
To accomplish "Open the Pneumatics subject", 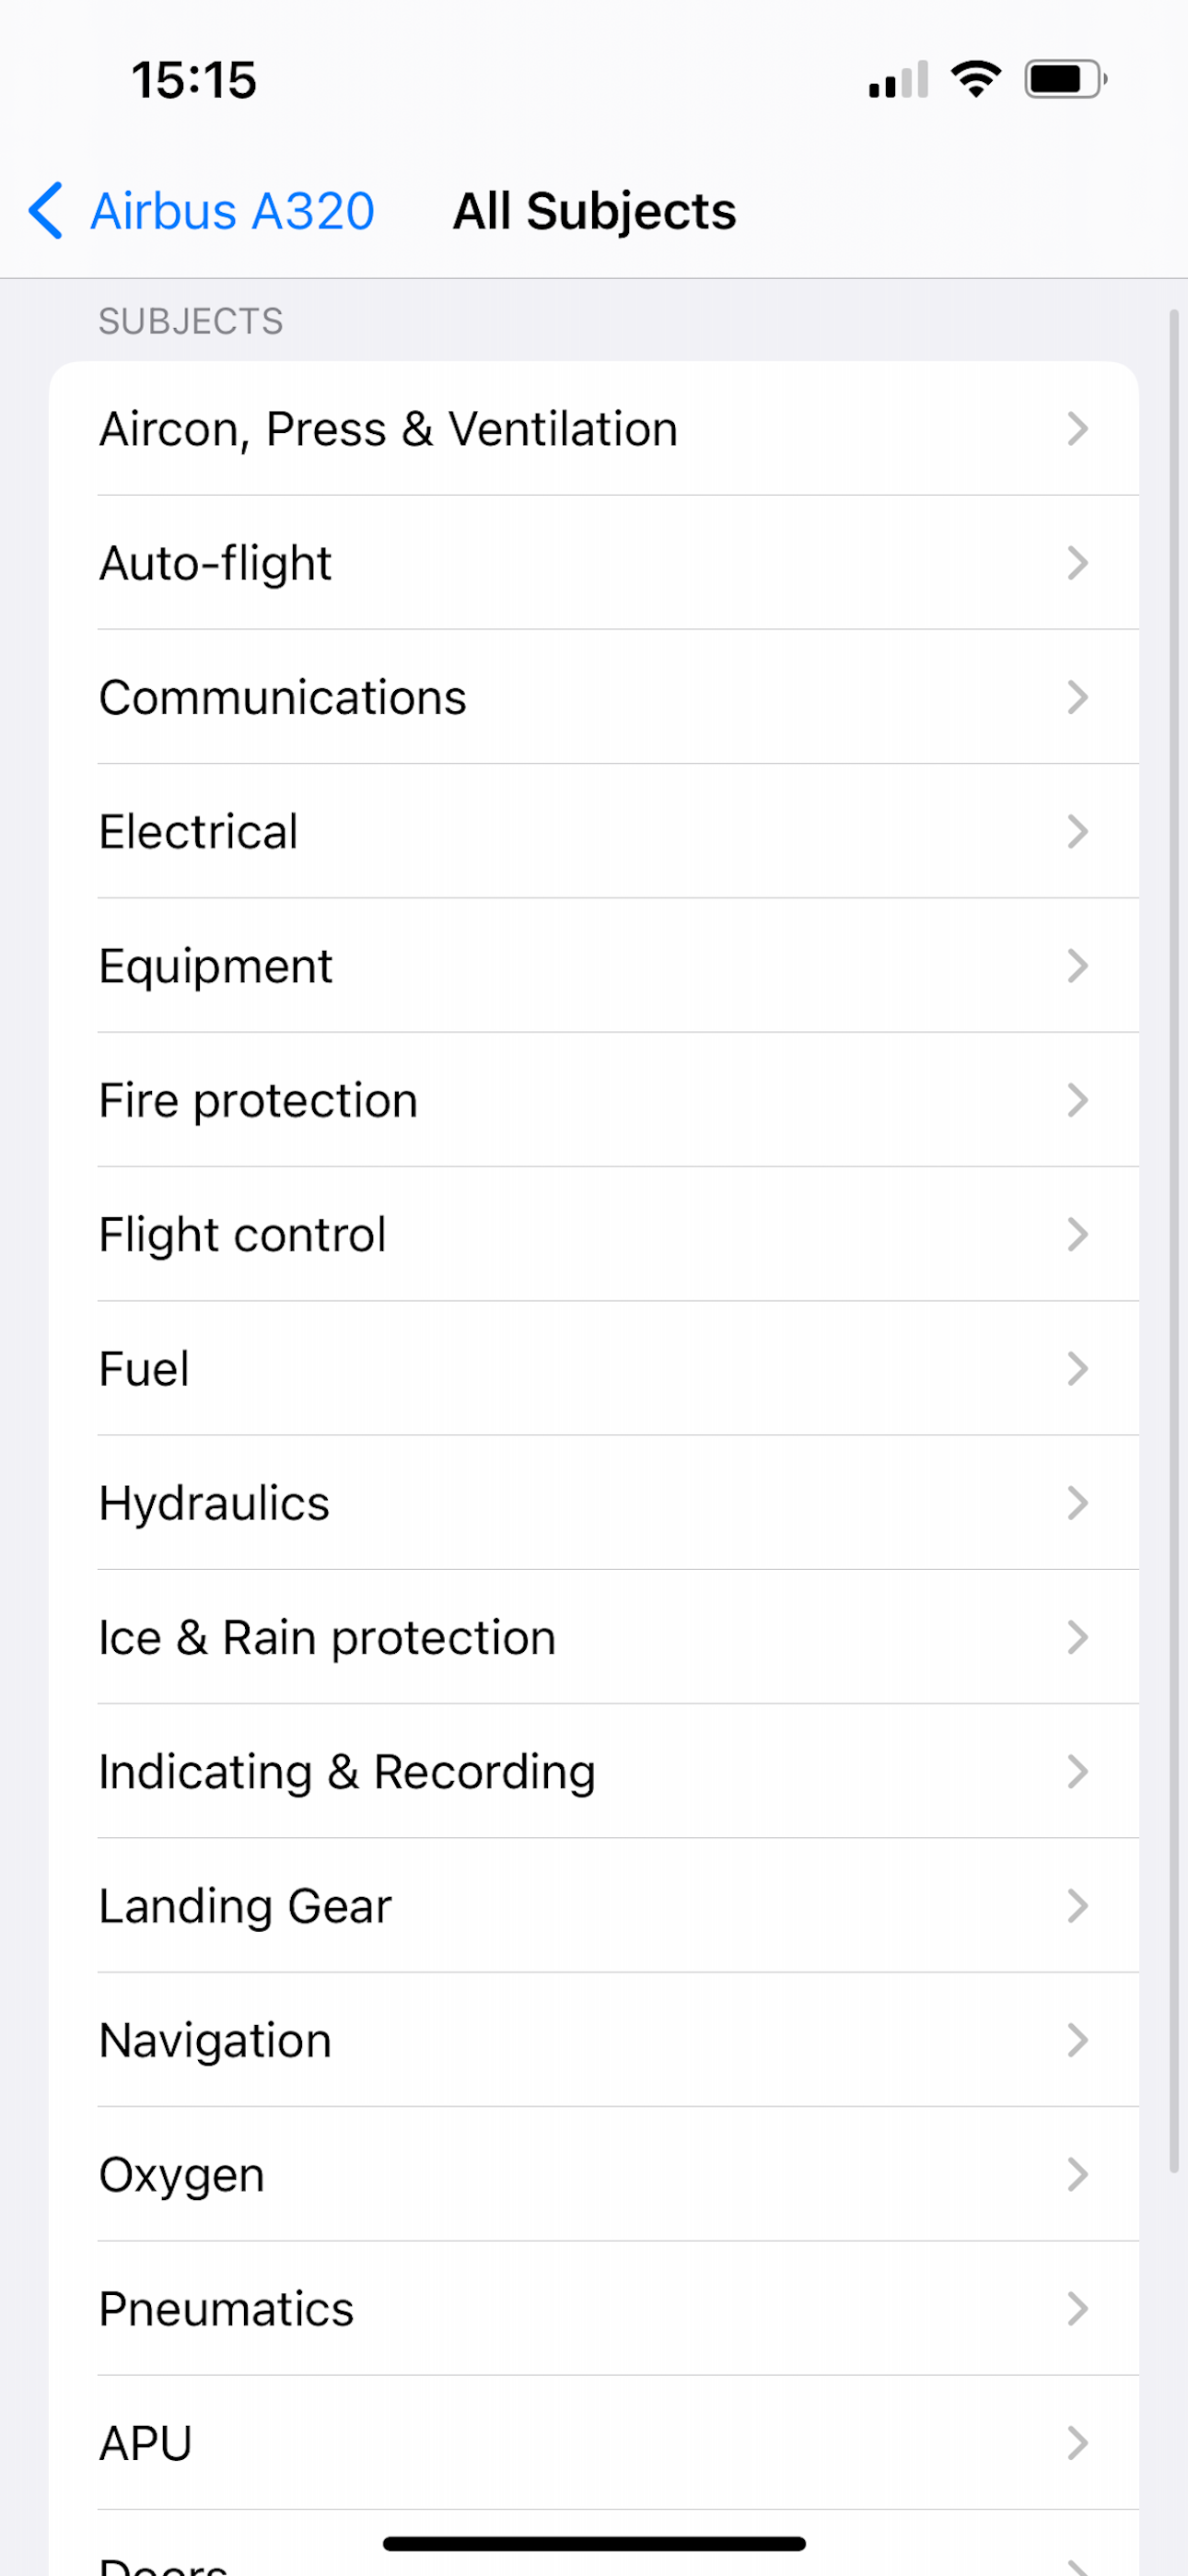I will tap(594, 2309).
